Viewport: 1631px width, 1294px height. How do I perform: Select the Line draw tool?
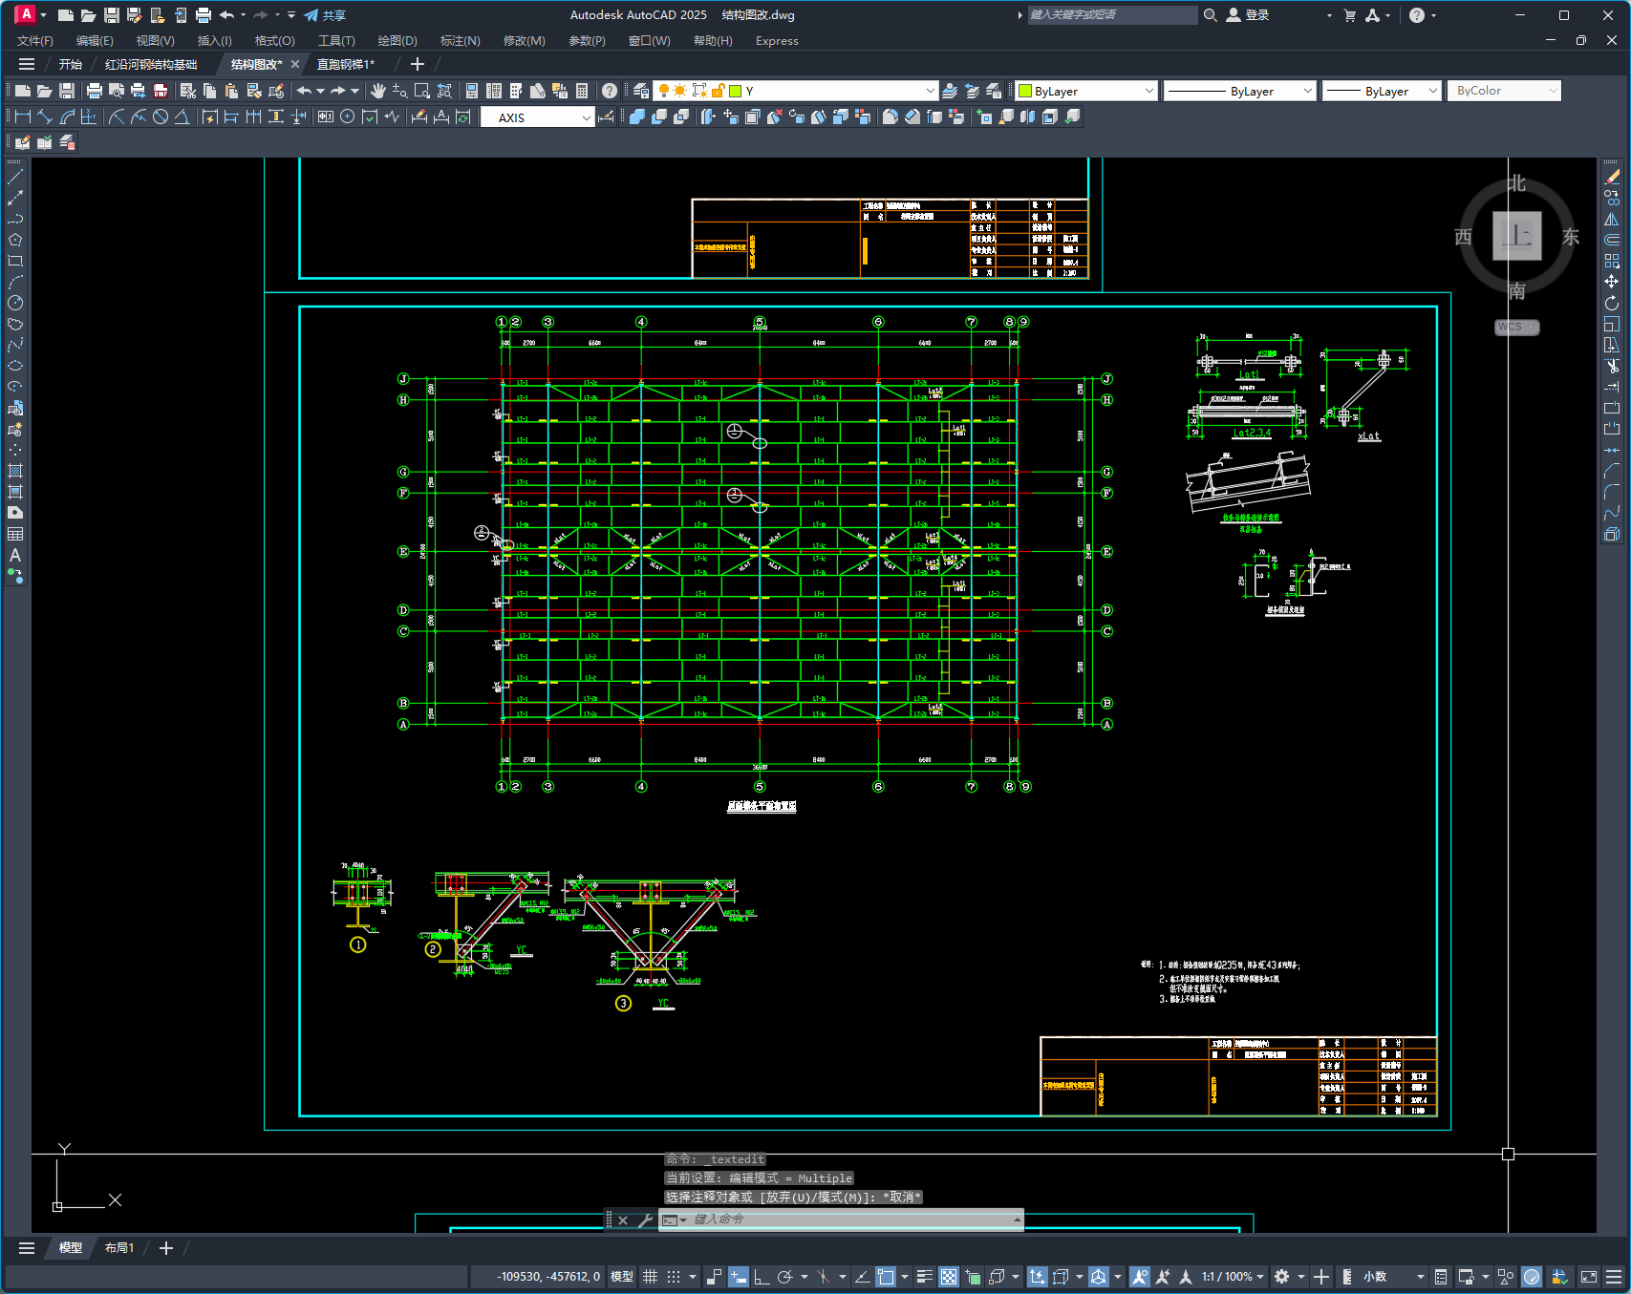pos(15,177)
